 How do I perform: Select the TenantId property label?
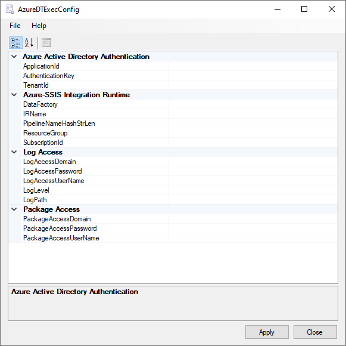[36, 85]
